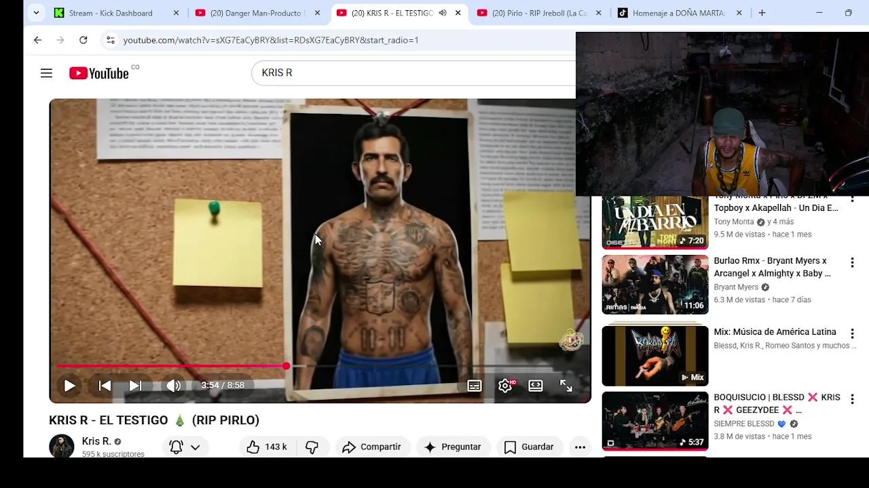Switch to Pirlo - RIP Jreboll tab

coord(539,13)
